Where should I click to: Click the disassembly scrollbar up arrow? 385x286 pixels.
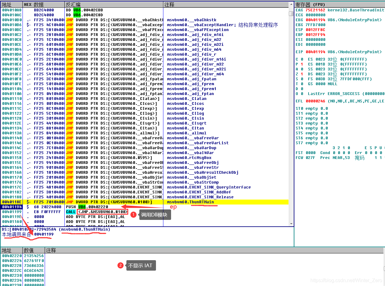click(x=291, y=5)
